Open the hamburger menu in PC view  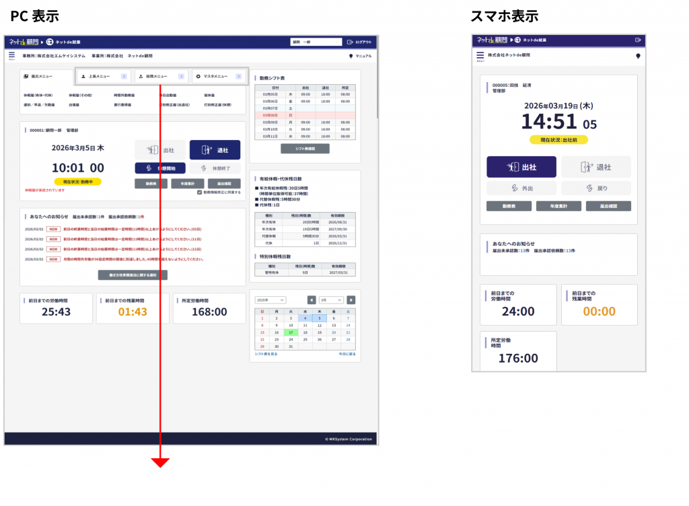tap(11, 55)
